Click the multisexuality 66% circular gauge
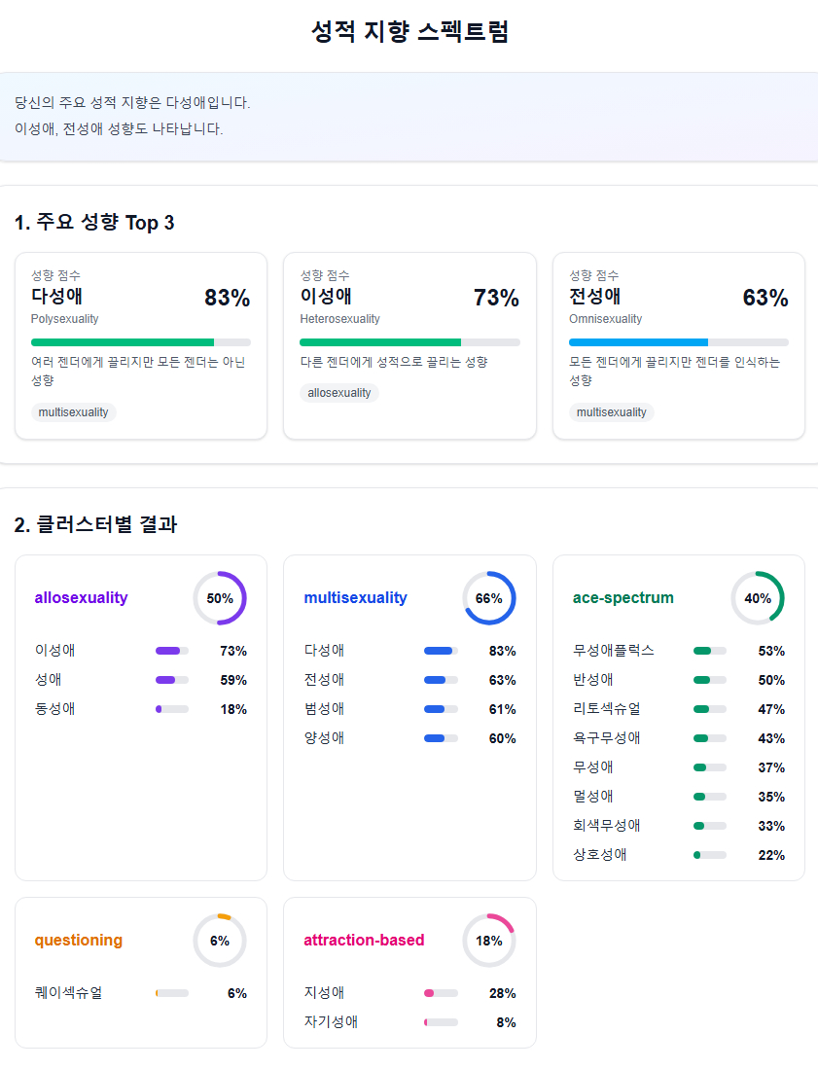 tap(488, 598)
